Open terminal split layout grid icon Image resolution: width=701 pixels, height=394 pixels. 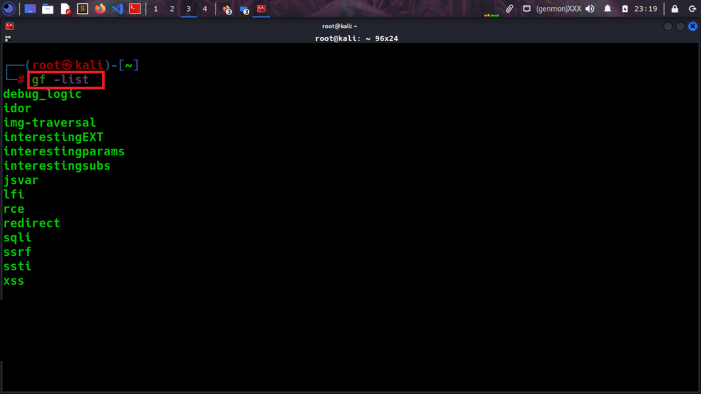tap(8, 38)
